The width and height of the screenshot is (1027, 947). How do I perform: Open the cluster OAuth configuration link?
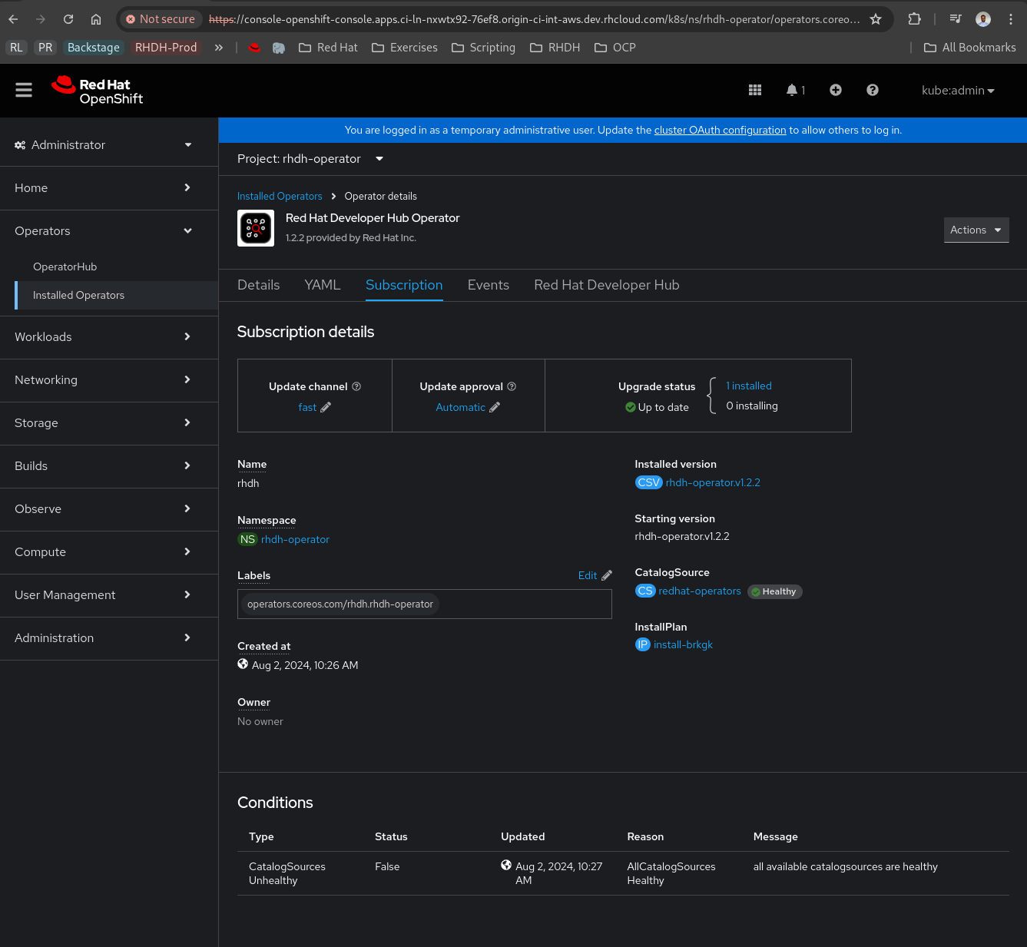point(720,131)
